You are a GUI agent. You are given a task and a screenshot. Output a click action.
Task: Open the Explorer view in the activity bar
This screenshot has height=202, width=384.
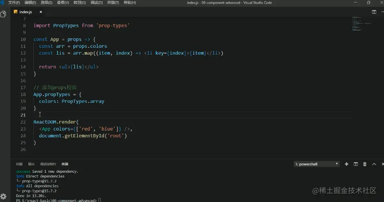[x=3, y=14]
